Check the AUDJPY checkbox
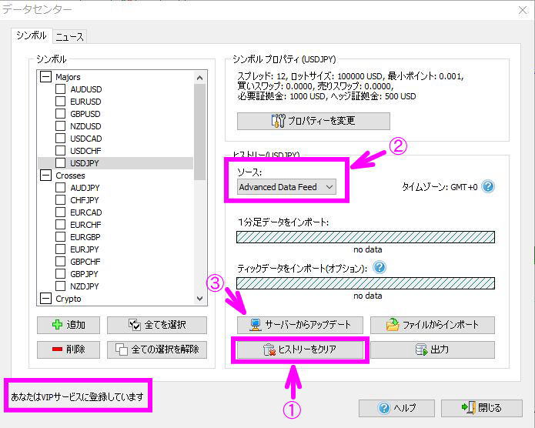Image resolution: width=535 pixels, height=428 pixels. [x=60, y=187]
